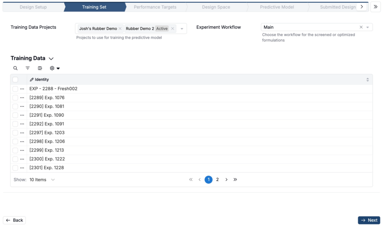This screenshot has height=227, width=383.
Task: Open the gear settings menu above table
Action: click(x=55, y=68)
